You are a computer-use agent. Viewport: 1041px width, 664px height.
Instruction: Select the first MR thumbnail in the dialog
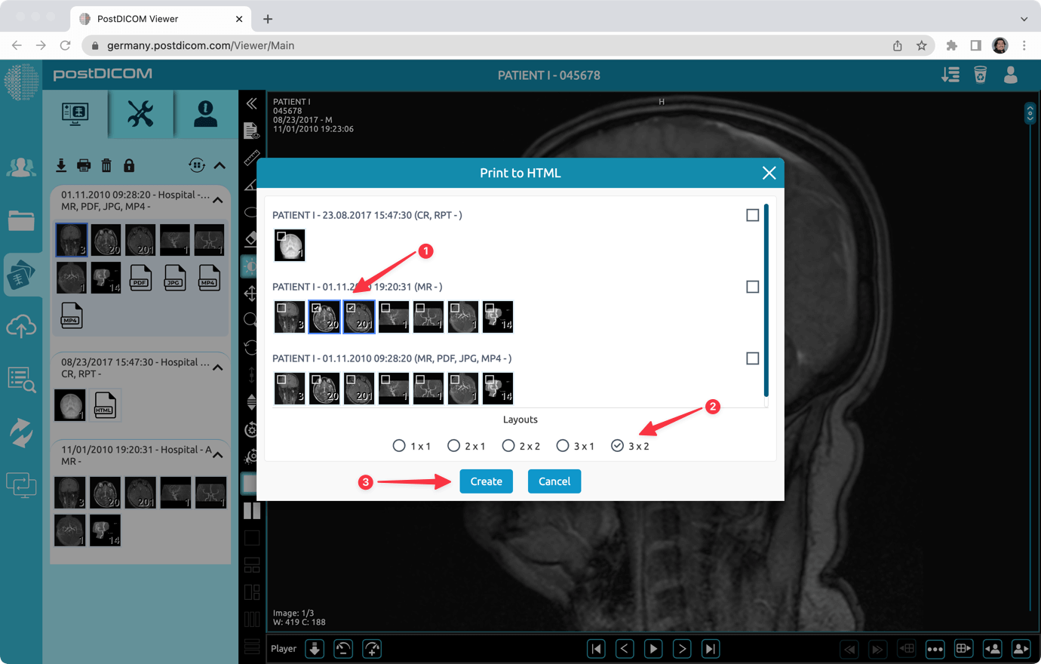point(290,317)
